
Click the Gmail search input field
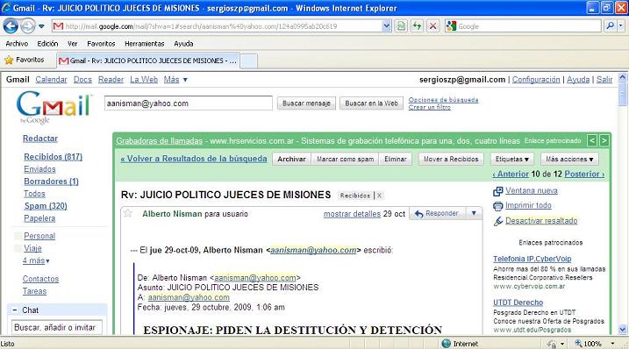(188, 103)
